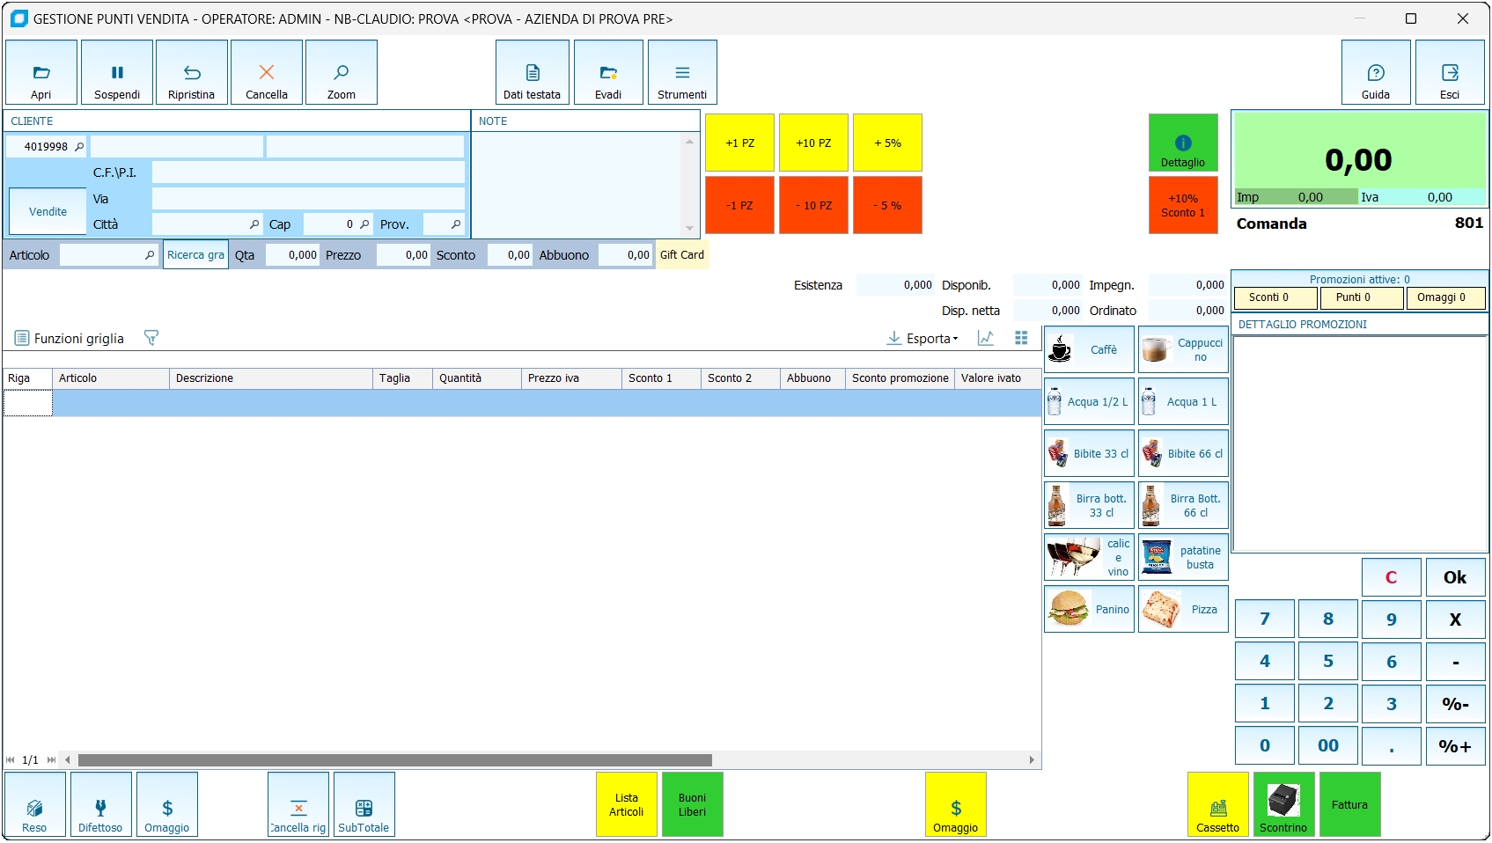The width and height of the screenshot is (1492, 843).
Task: Confirm keypad entry with Ok
Action: (1455, 577)
